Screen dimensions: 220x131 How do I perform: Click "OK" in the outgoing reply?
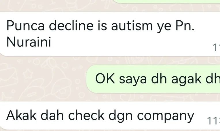pos(105,79)
